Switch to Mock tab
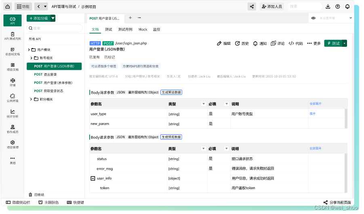This screenshot has height=214, width=364. click(143, 29)
